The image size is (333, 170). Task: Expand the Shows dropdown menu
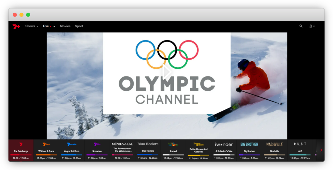(x=32, y=26)
